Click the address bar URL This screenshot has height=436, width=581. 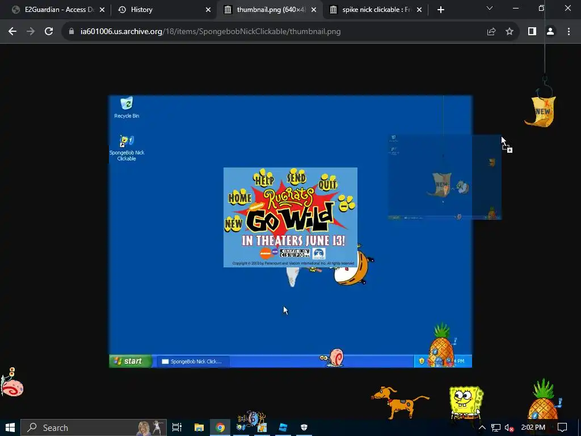[210, 32]
